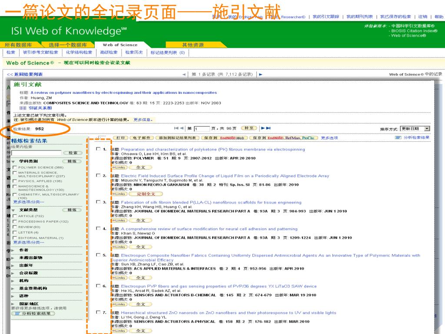Go to the previous results page arrow

click(x=182, y=128)
